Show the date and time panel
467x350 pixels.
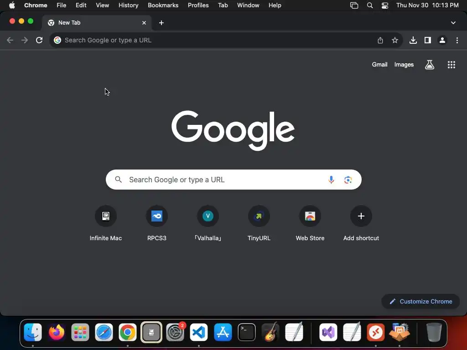click(x=427, y=5)
